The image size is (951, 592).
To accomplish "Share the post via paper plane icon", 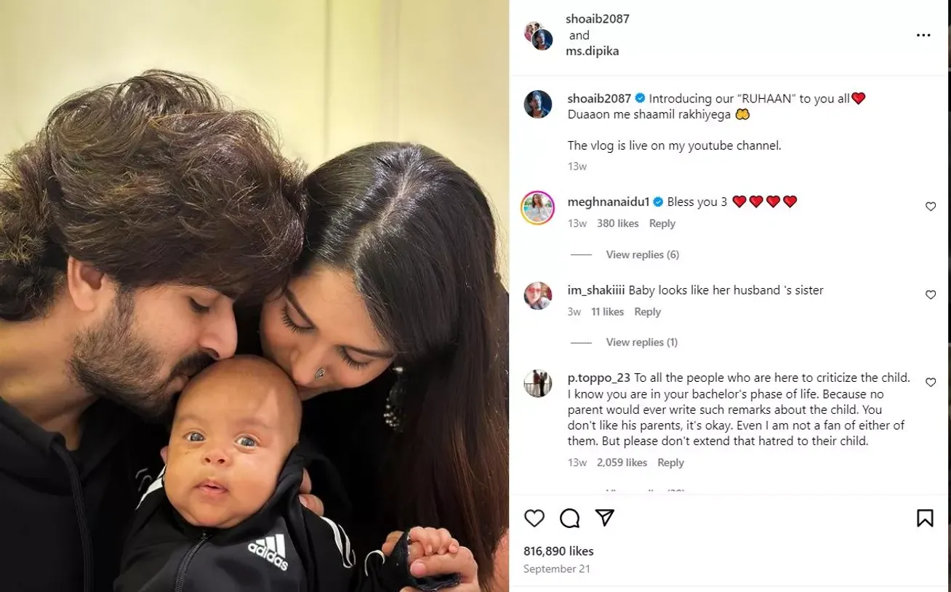I will [x=605, y=517].
